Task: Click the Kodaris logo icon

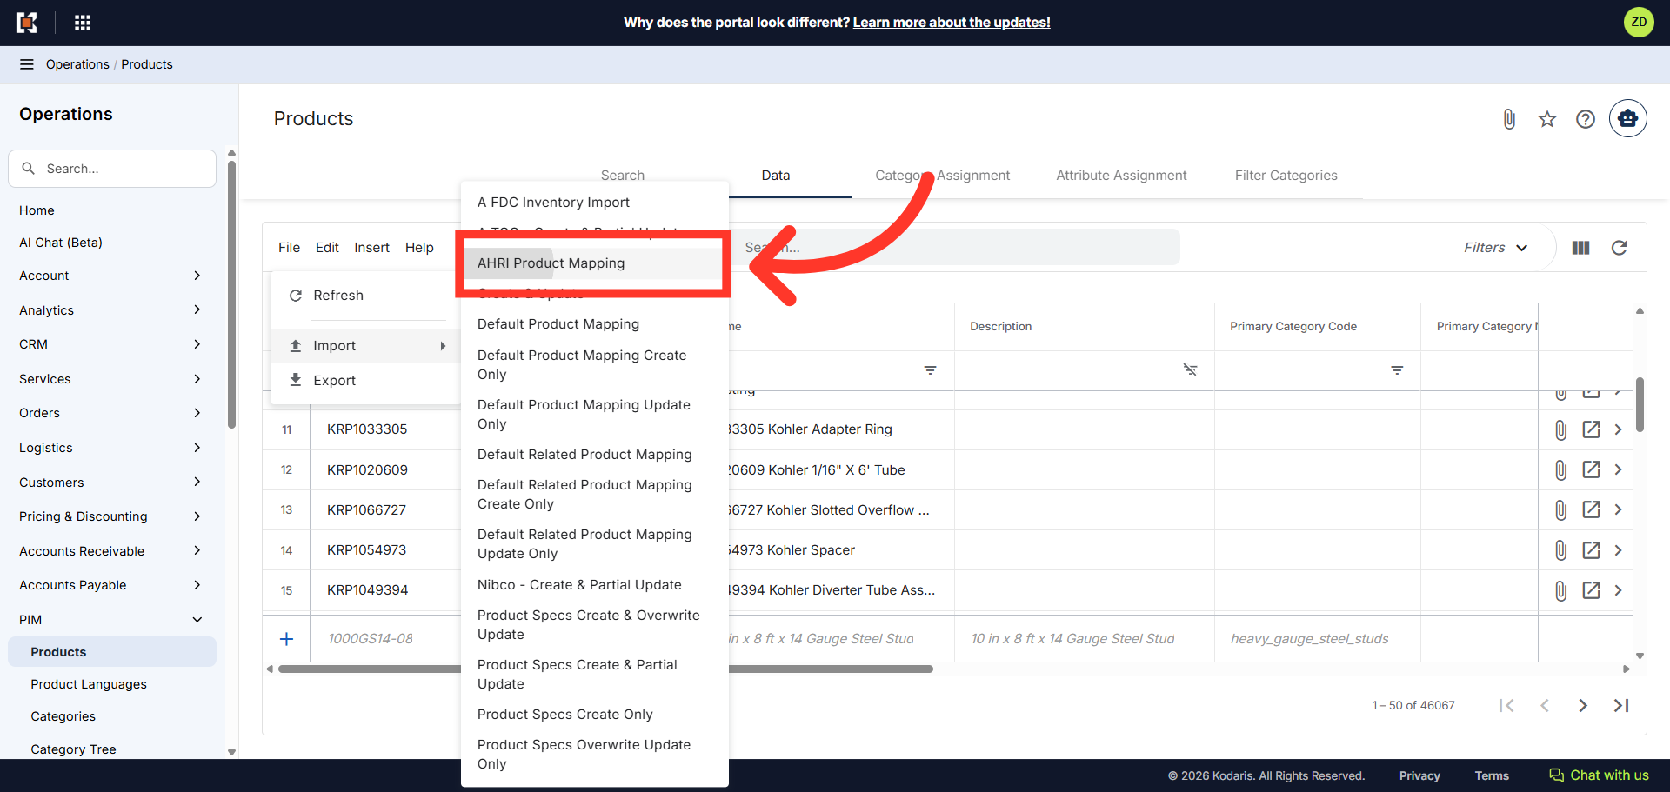Action: [27, 23]
